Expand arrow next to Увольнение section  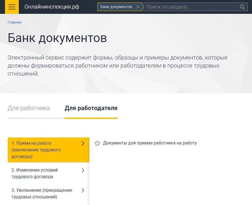tap(83, 191)
